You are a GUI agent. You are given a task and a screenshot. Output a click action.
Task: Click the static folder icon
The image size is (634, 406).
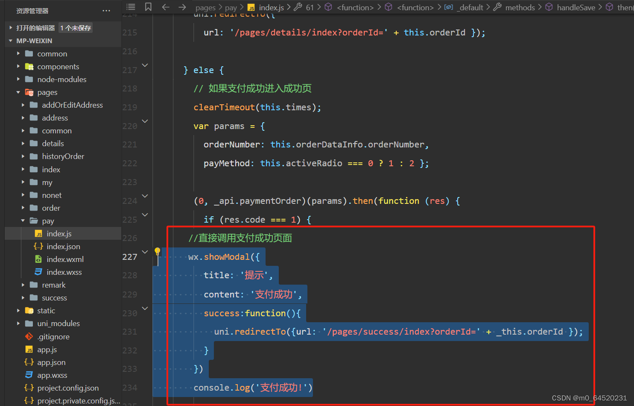[x=29, y=311]
